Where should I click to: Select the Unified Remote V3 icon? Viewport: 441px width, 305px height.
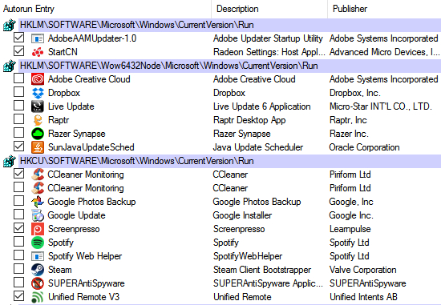click(38, 297)
